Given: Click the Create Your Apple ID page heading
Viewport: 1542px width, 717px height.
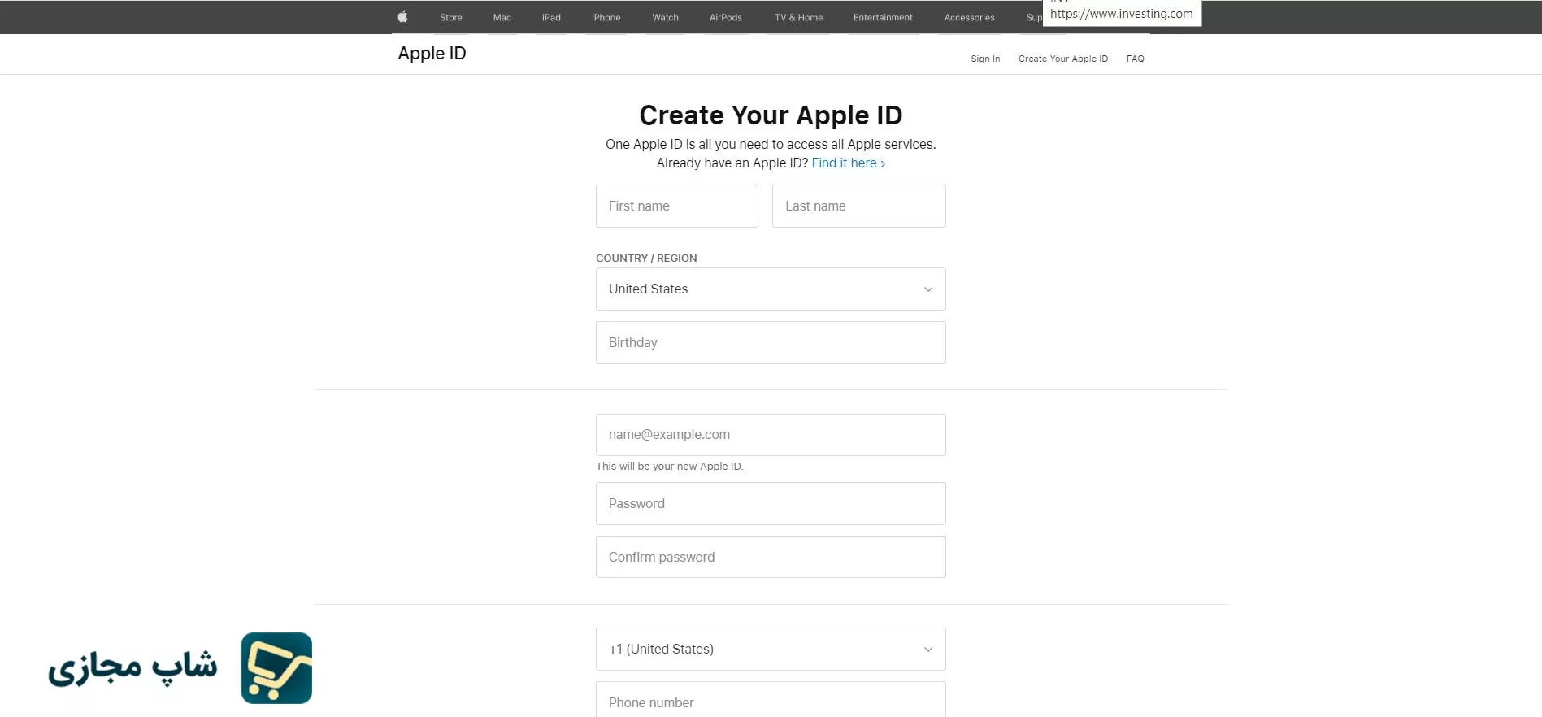Looking at the screenshot, I should (x=771, y=115).
